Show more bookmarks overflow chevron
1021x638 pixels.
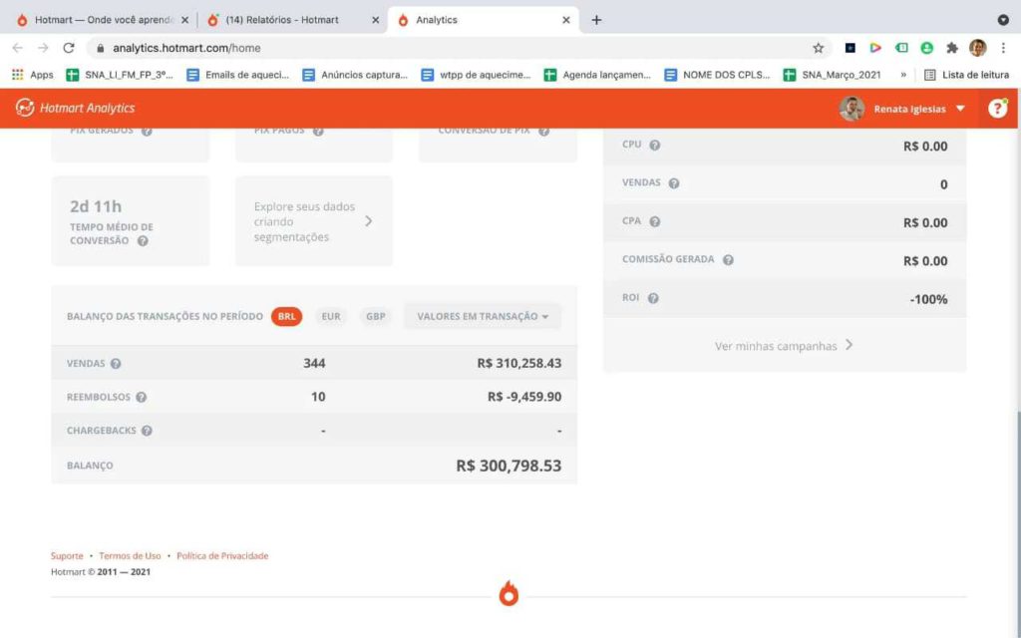click(x=903, y=75)
